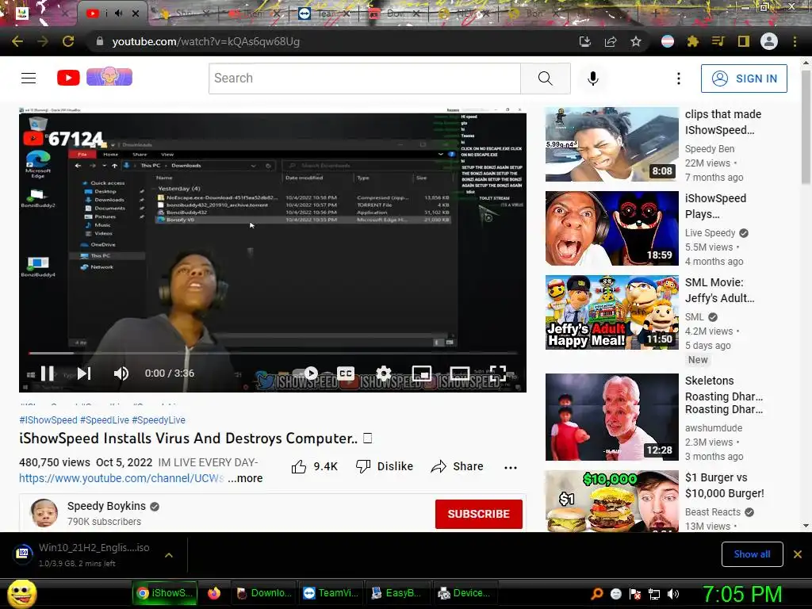Switch to TeamViewer taskbar item
The width and height of the screenshot is (812, 609).
pos(331,593)
